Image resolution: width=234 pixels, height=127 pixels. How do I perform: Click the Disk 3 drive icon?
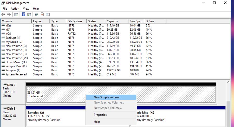pyautogui.click(x=5, y=108)
